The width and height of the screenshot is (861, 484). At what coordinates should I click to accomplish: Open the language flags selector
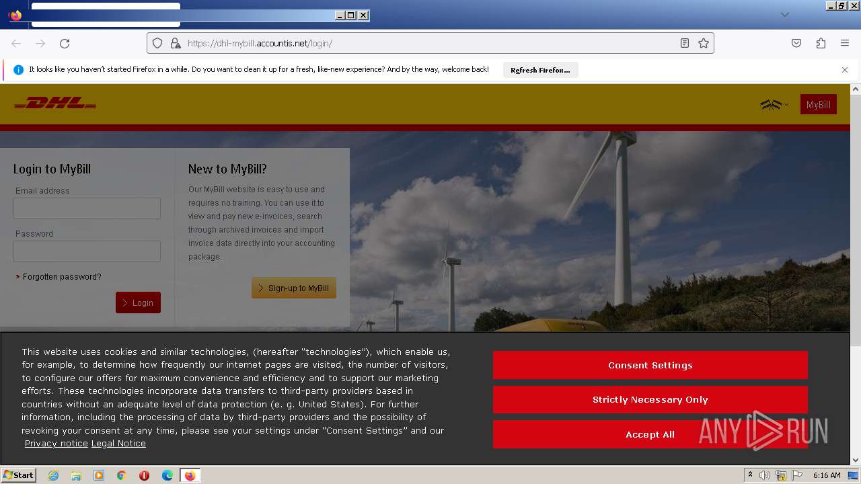click(774, 104)
